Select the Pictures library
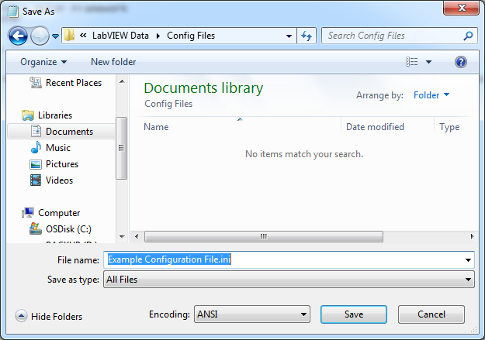The height and width of the screenshot is (340, 485). [x=61, y=164]
